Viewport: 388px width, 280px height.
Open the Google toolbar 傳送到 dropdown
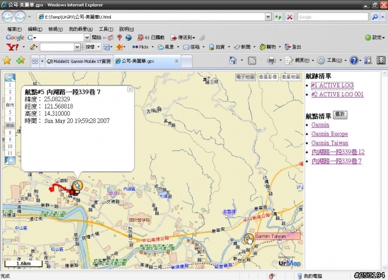tap(194, 38)
